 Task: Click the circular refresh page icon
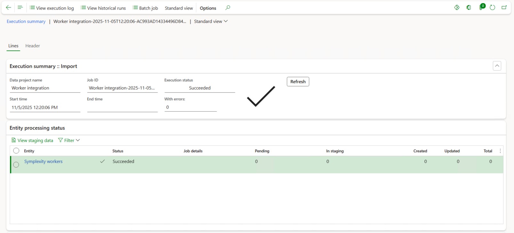tap(492, 8)
